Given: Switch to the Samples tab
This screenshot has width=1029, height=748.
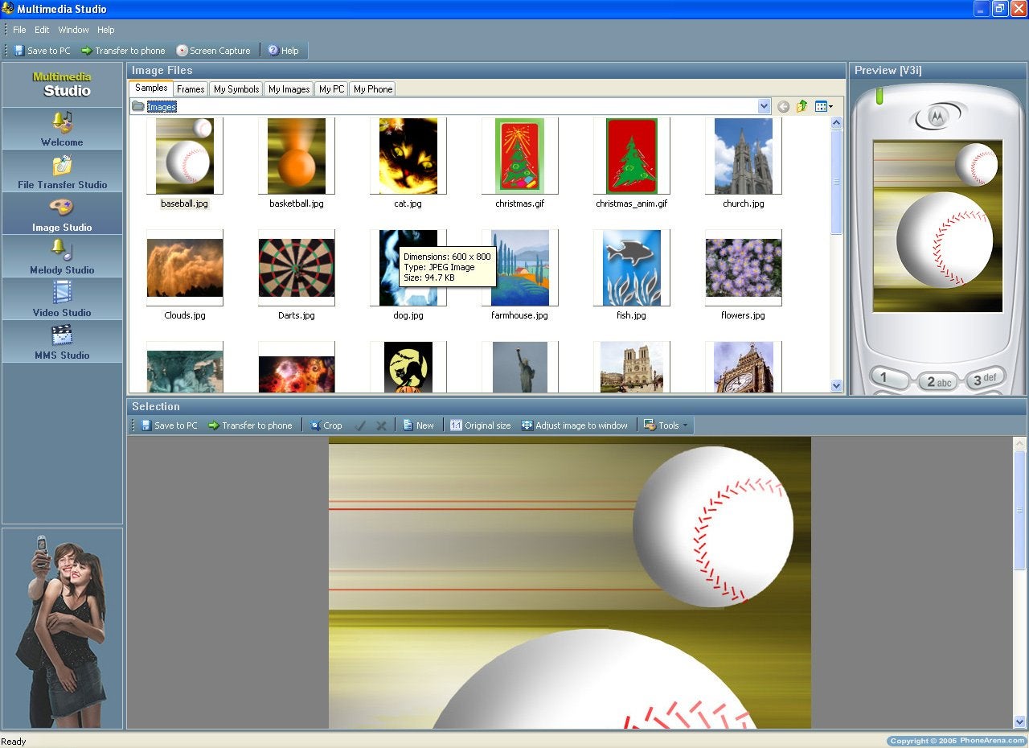Looking at the screenshot, I should coord(151,88).
